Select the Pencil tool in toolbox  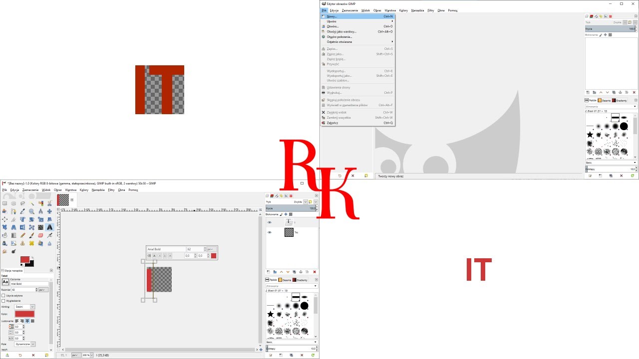click(22, 235)
